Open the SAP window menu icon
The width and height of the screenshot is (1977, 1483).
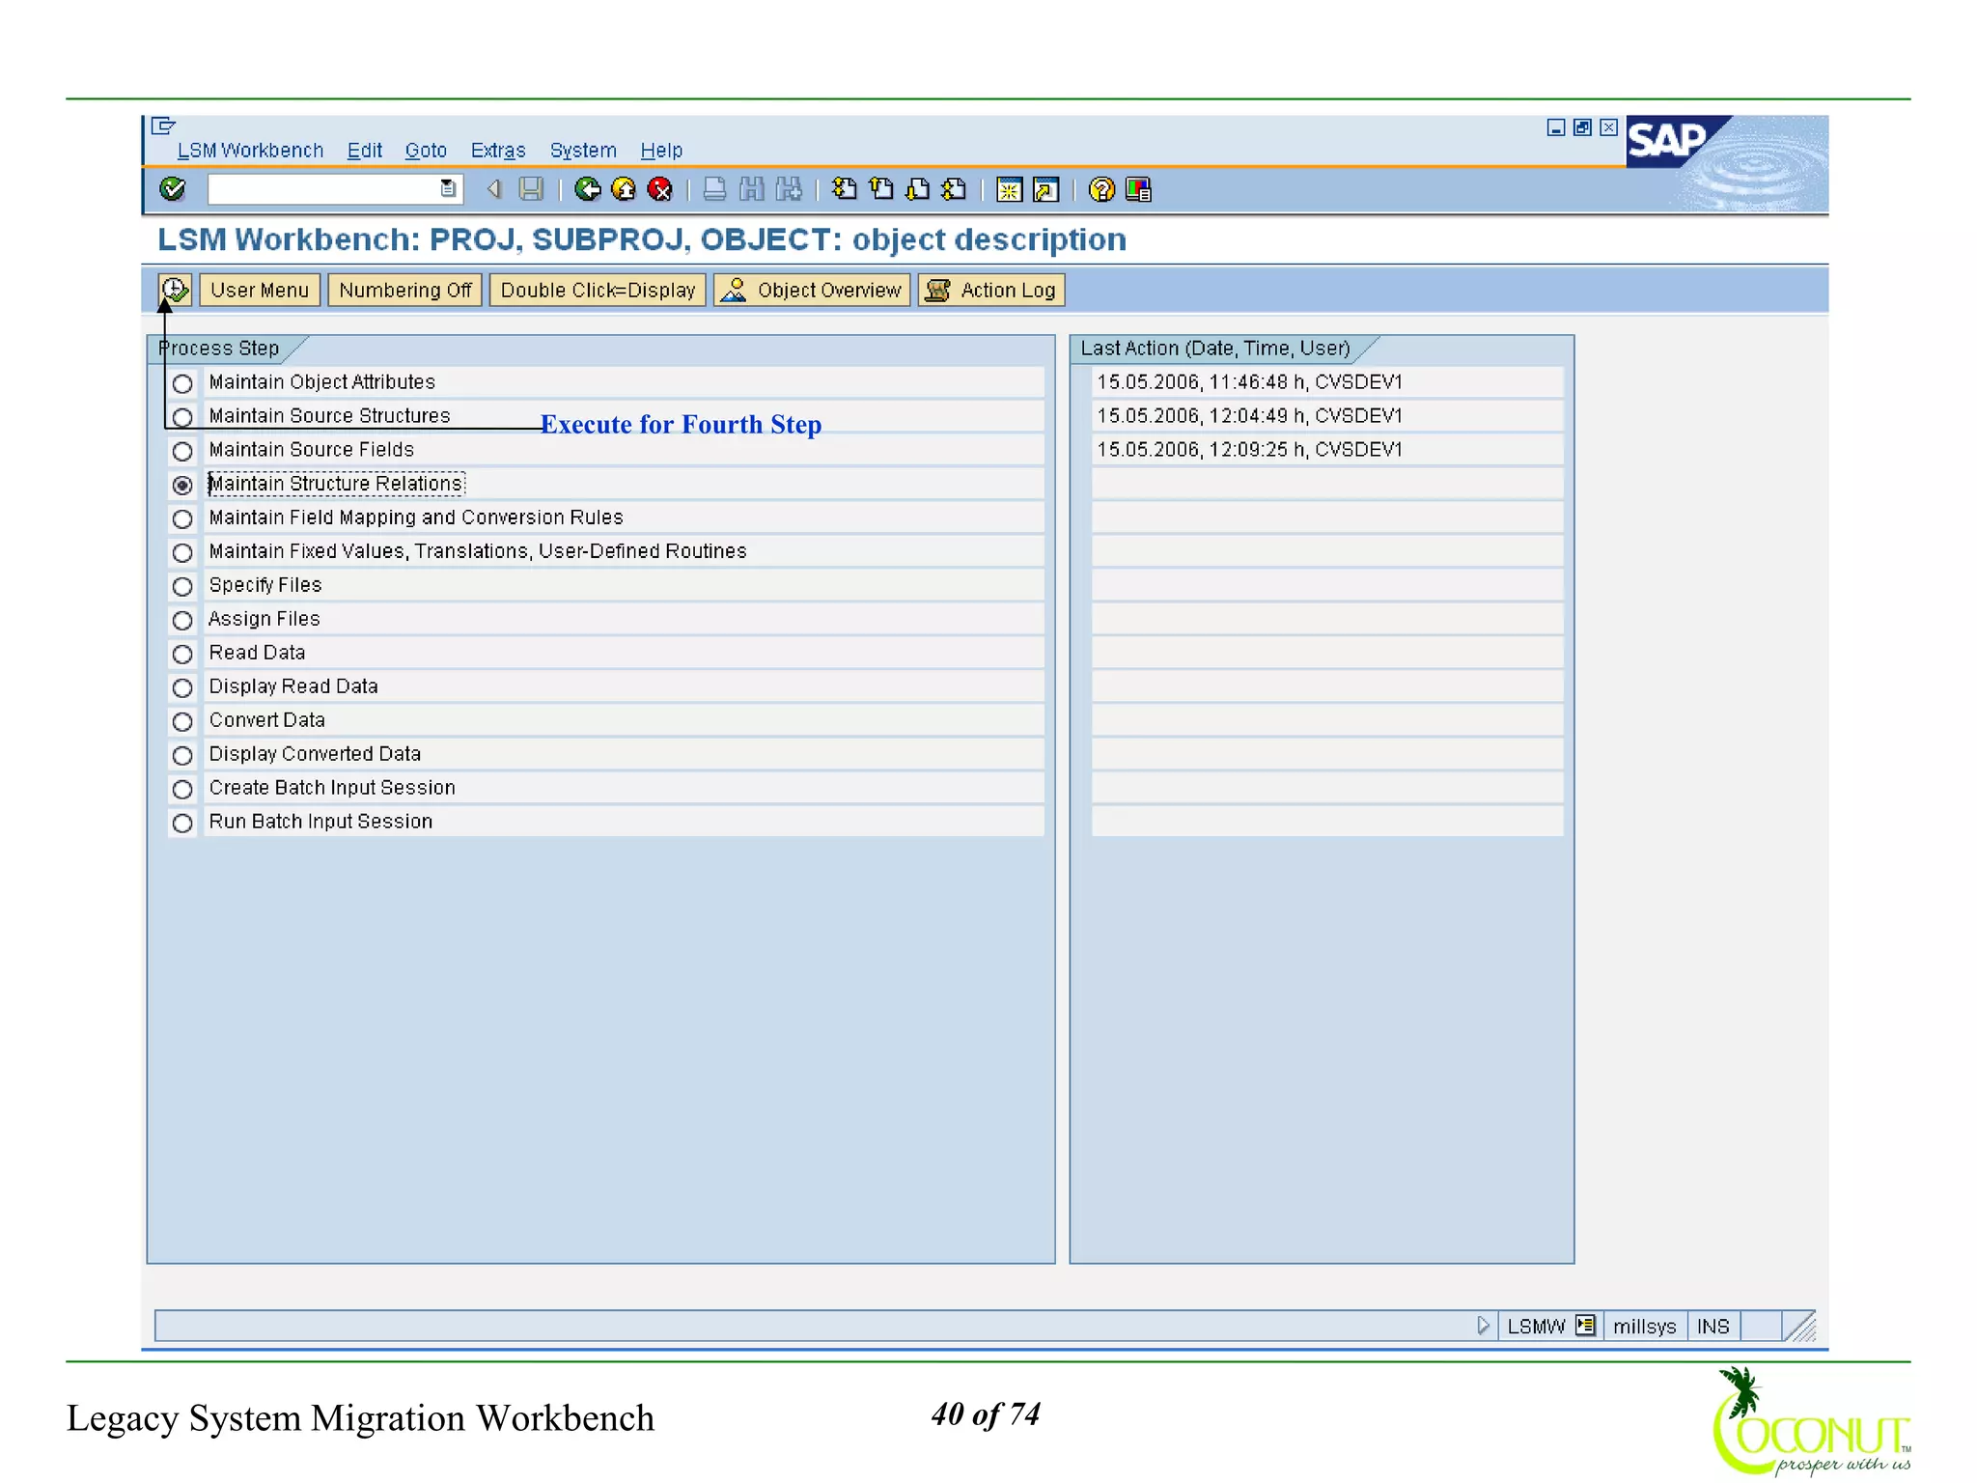tap(163, 126)
